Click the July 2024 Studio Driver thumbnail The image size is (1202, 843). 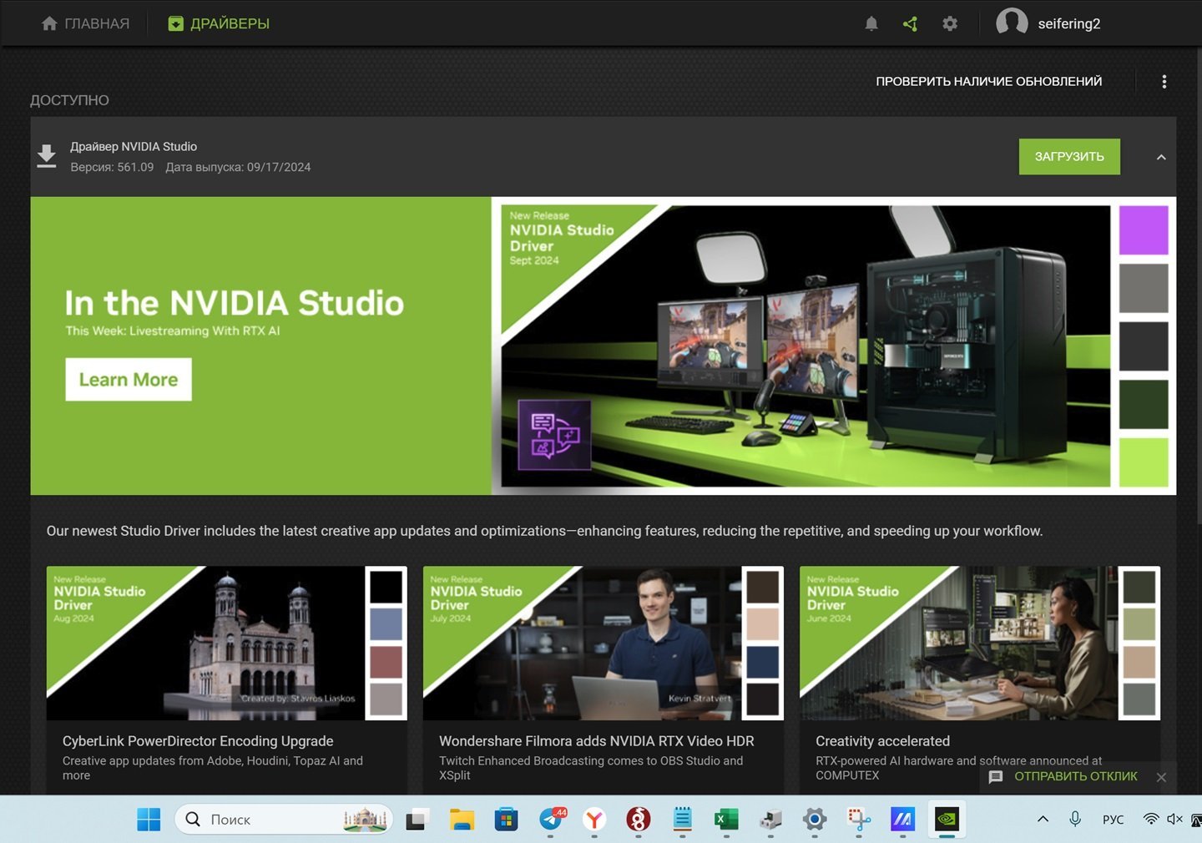[603, 643]
